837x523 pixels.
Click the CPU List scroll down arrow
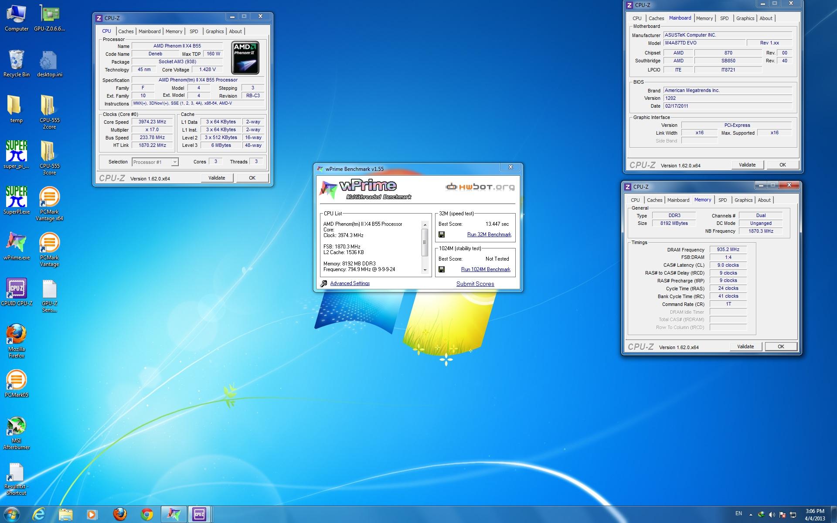coord(425,270)
